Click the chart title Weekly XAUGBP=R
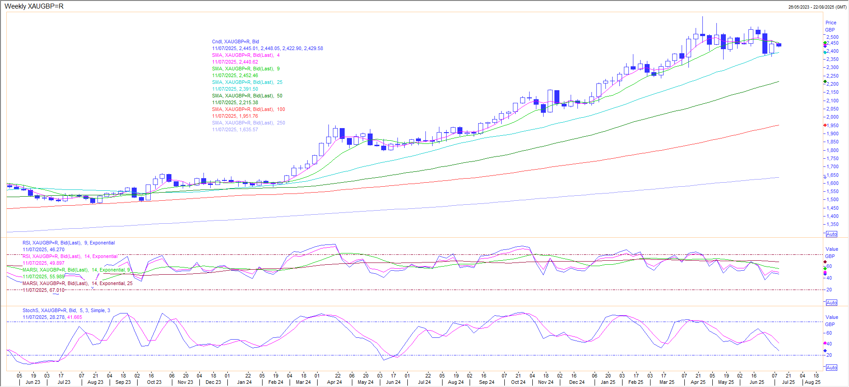Viewport: 849px width, 387px height. 34,6
